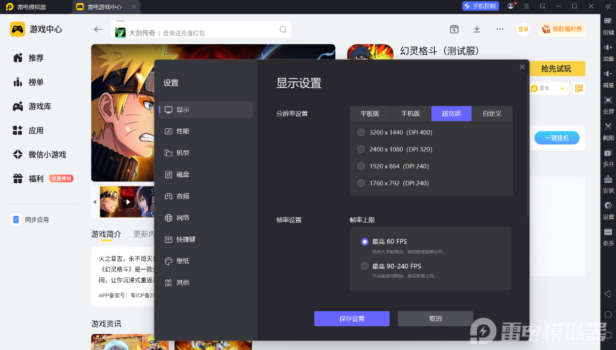Close the 设置 dialog with the X
The width and height of the screenshot is (616, 350).
point(522,67)
